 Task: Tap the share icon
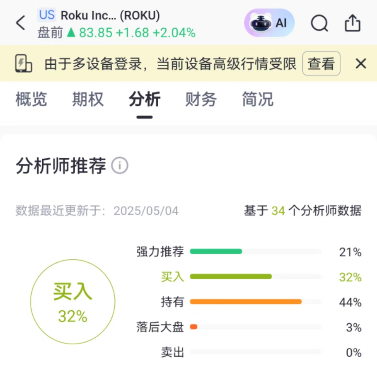[x=352, y=23]
